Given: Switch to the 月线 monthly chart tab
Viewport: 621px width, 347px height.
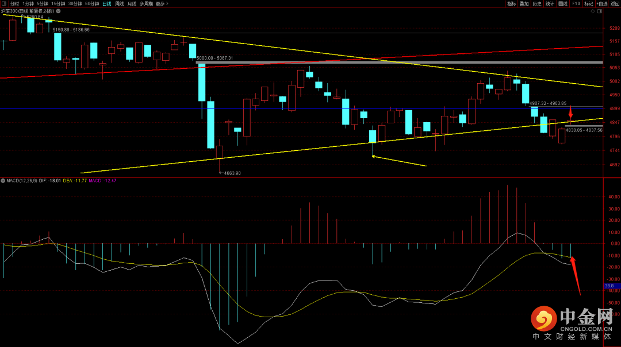Looking at the screenshot, I should click(132, 3).
